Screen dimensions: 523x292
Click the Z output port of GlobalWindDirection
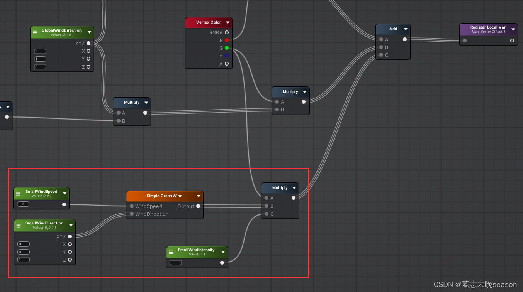click(88, 67)
